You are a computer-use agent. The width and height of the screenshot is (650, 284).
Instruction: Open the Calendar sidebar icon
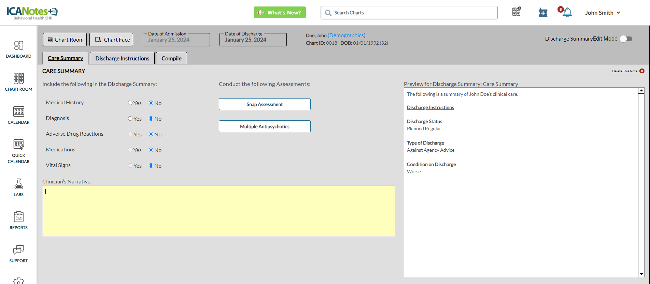pos(18,112)
